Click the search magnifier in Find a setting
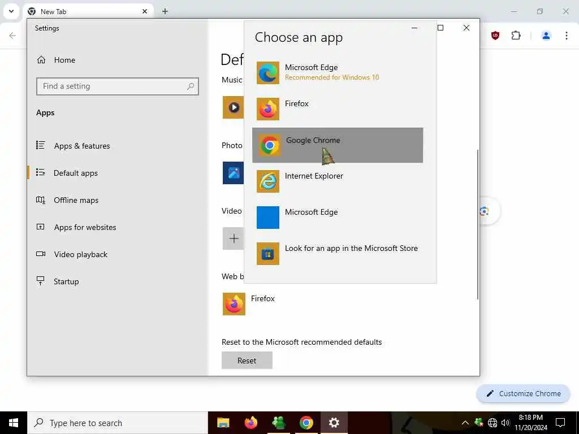Screen dimensions: 579x434 (191, 86)
